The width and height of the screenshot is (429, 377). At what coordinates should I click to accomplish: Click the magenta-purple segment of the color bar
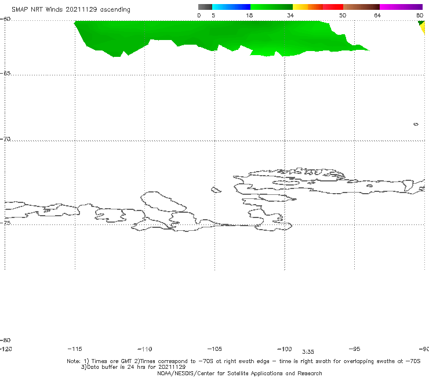pos(401,7)
